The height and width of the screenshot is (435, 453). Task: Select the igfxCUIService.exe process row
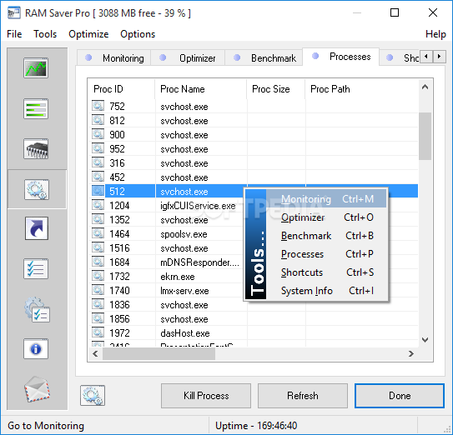(254, 206)
